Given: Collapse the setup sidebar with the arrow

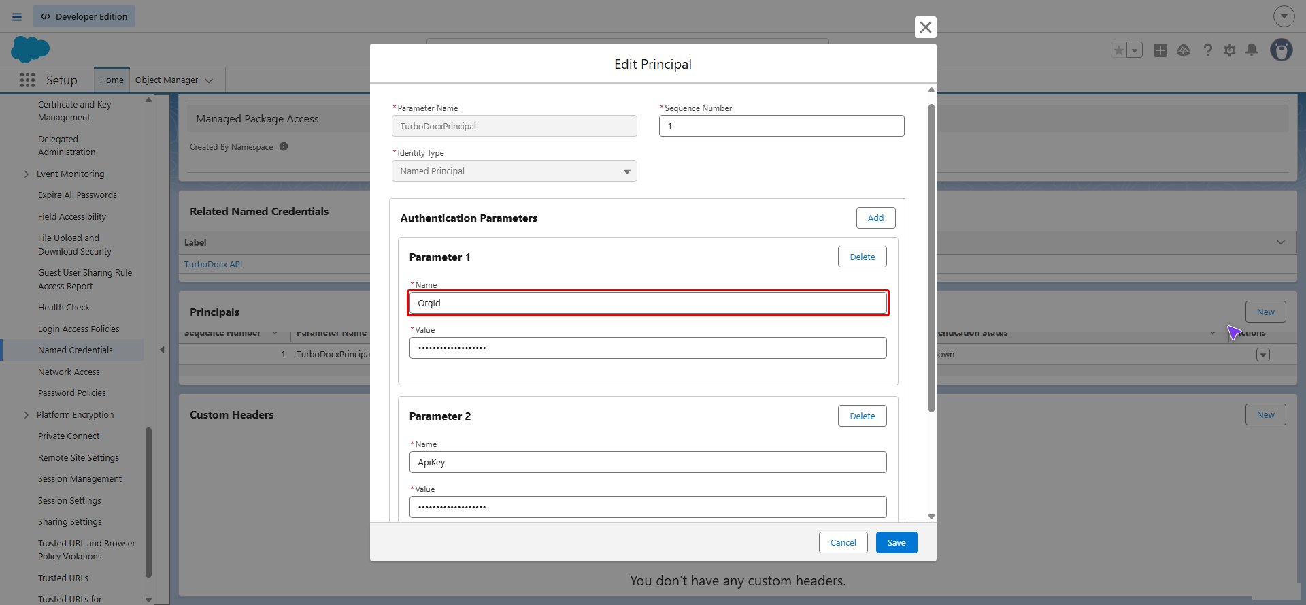Looking at the screenshot, I should [162, 350].
